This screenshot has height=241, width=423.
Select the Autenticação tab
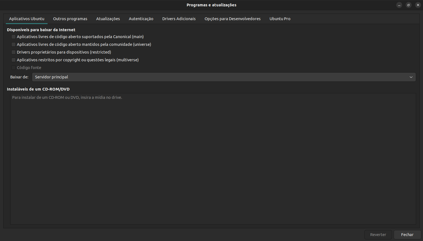pyautogui.click(x=141, y=19)
